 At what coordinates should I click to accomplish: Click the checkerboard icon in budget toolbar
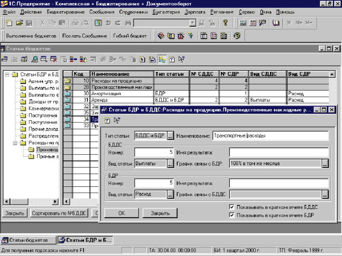[x=223, y=36]
